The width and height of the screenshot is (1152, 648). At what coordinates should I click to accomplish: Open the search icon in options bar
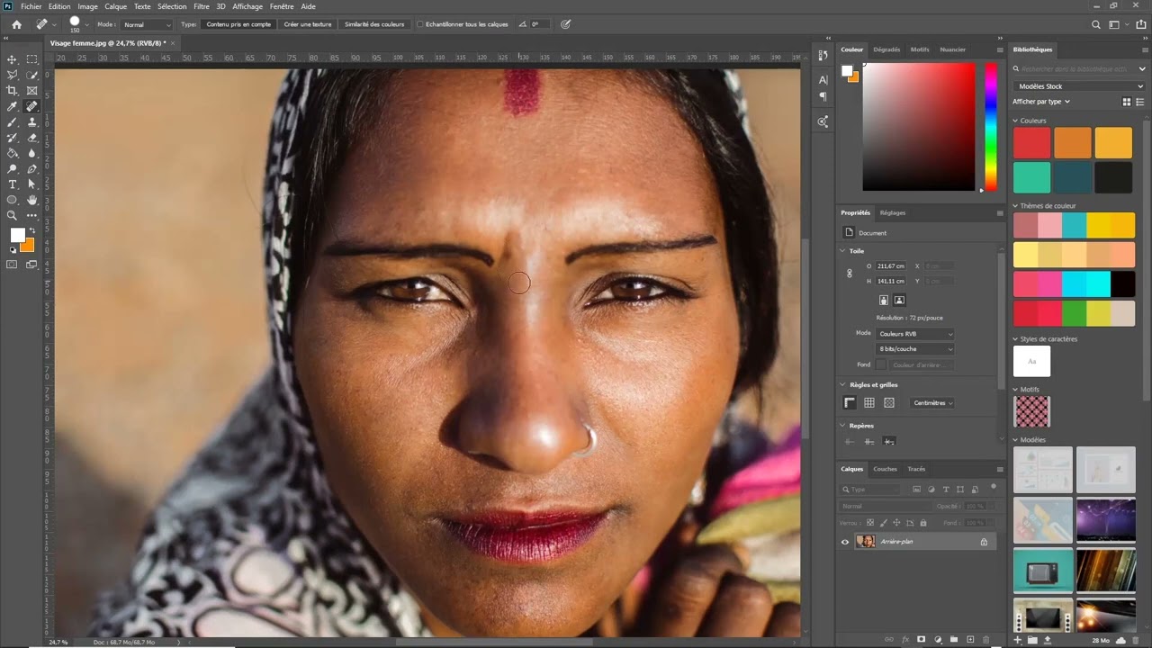[1095, 24]
